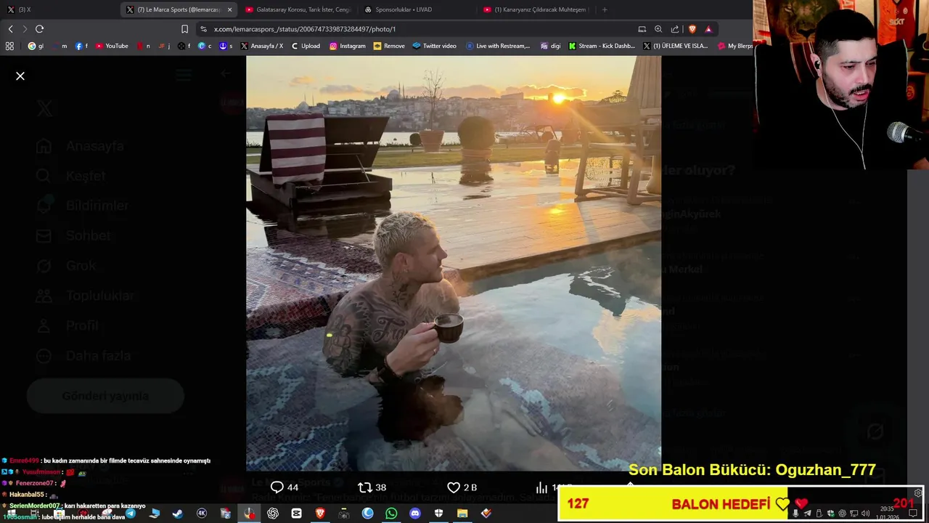Open the zoom magnifier icon in address bar
The height and width of the screenshot is (523, 929).
(658, 29)
